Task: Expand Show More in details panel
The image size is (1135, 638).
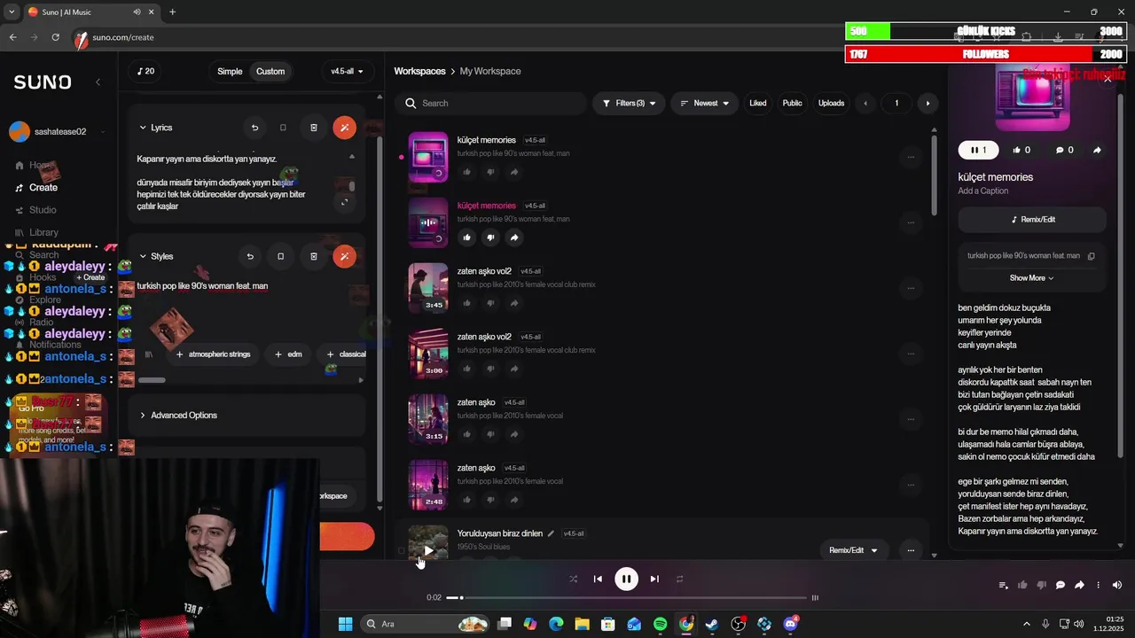Action: pyautogui.click(x=1031, y=278)
